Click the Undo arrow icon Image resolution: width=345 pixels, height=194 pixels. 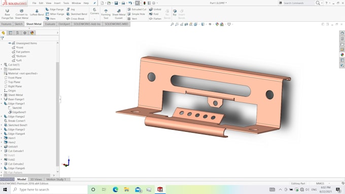pyautogui.click(x=130, y=3)
